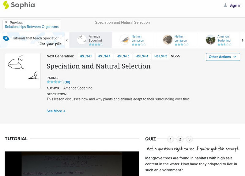Click the left carousel chevron
Viewport: 245px width, 176px height.
(x=66, y=40)
